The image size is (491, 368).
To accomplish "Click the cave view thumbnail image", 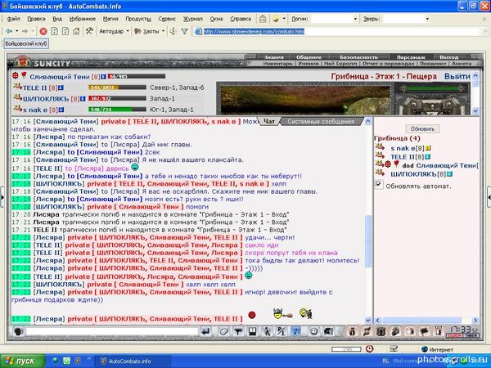I will tap(305, 99).
